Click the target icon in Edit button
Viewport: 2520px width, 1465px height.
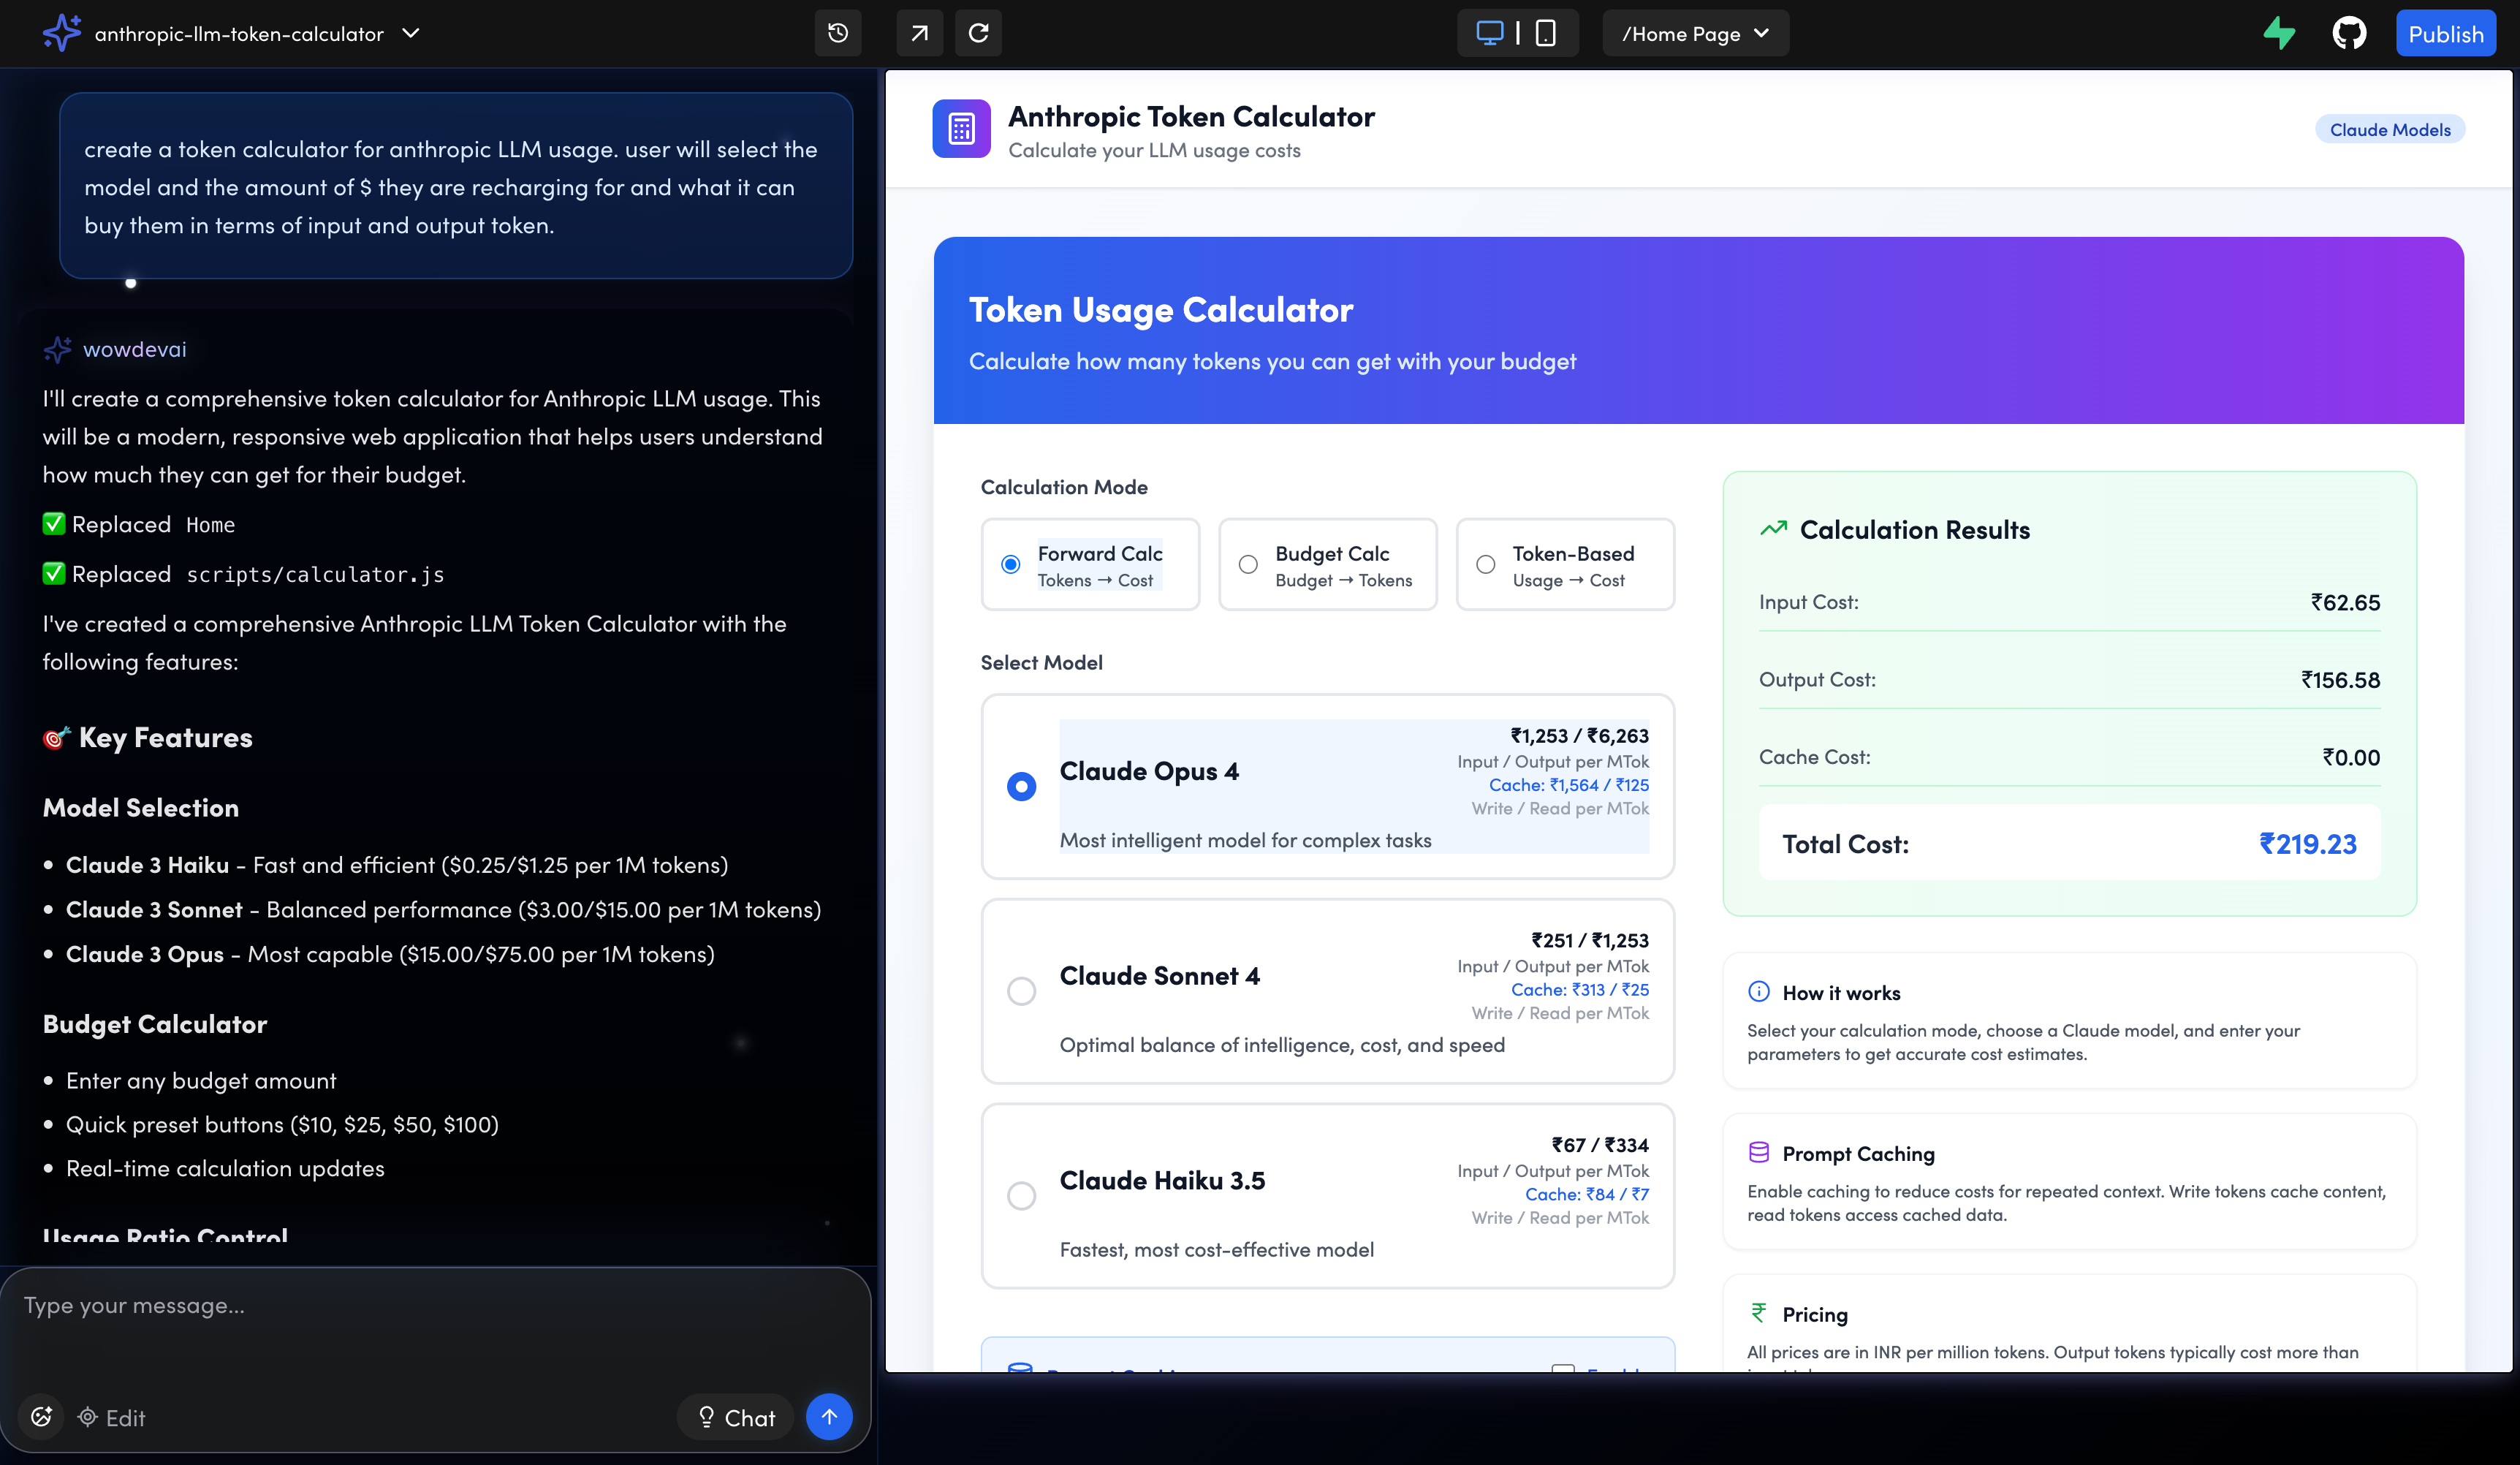click(x=88, y=1417)
